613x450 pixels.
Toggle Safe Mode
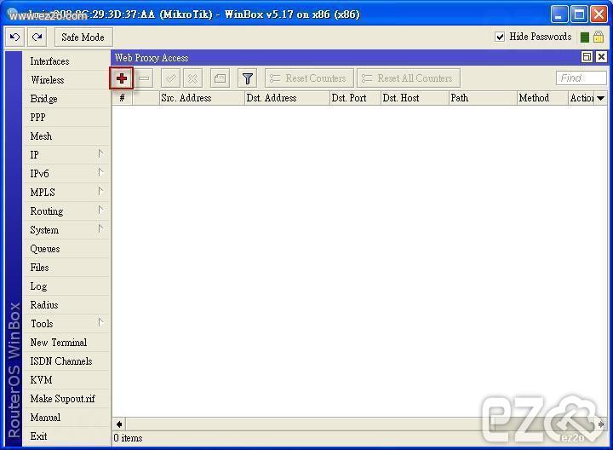(x=83, y=37)
